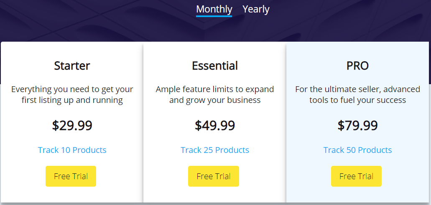Open the Track 25 Products link
This screenshot has width=431, height=205.
point(215,150)
